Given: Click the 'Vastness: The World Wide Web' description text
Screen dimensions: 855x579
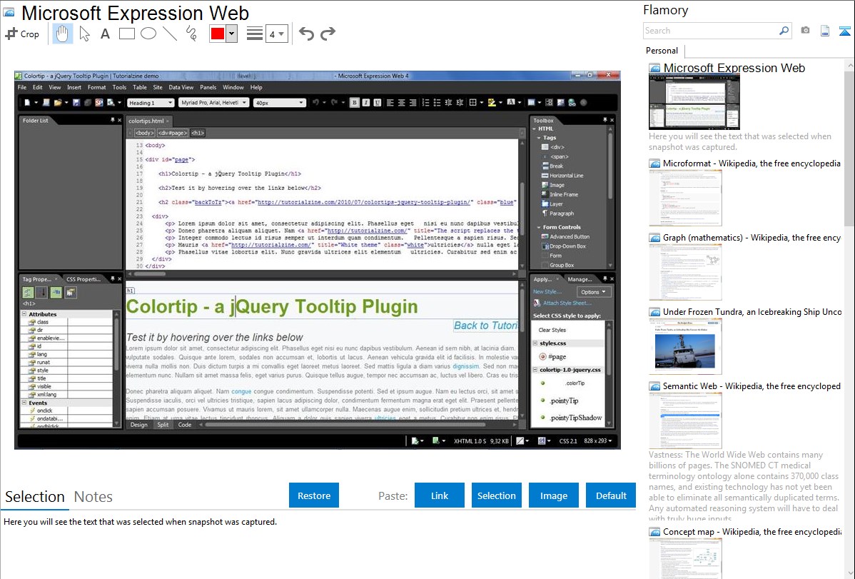Looking at the screenshot, I should [744, 486].
